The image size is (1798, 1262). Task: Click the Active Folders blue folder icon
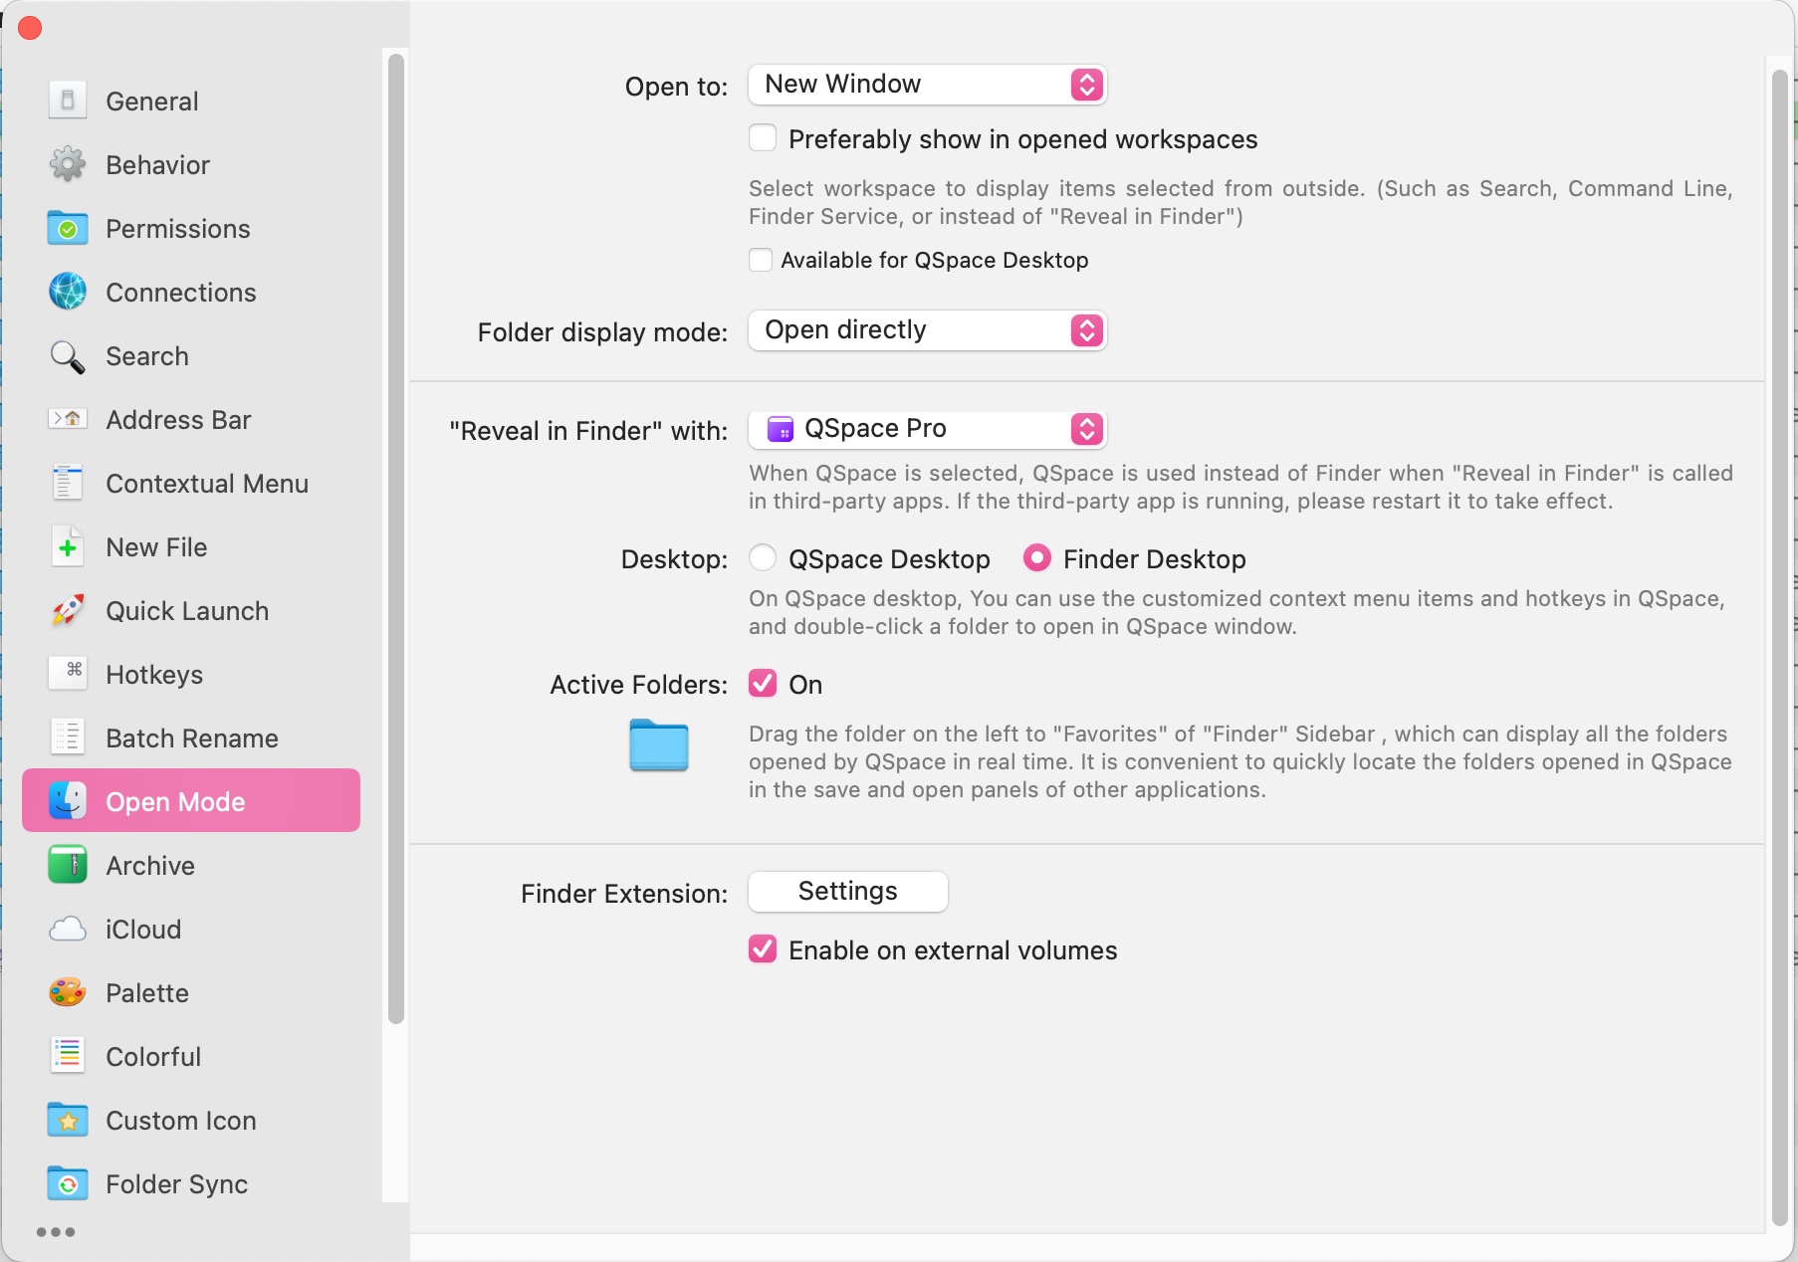[659, 745]
